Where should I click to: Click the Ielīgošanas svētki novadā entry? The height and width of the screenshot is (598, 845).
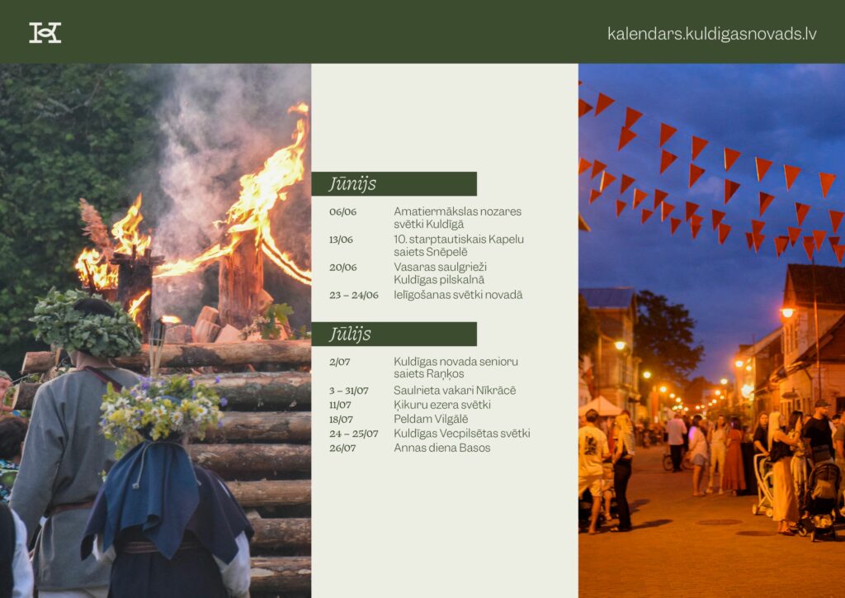coord(457,295)
